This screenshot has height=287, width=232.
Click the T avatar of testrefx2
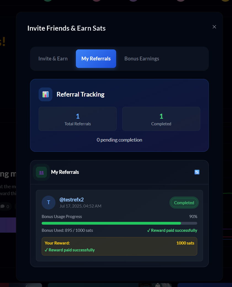click(49, 203)
